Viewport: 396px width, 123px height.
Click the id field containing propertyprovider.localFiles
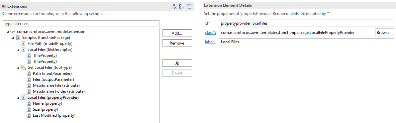[306, 23]
